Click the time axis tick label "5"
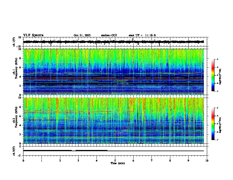Screen dimensions: 233x180 (x=115, y=161)
